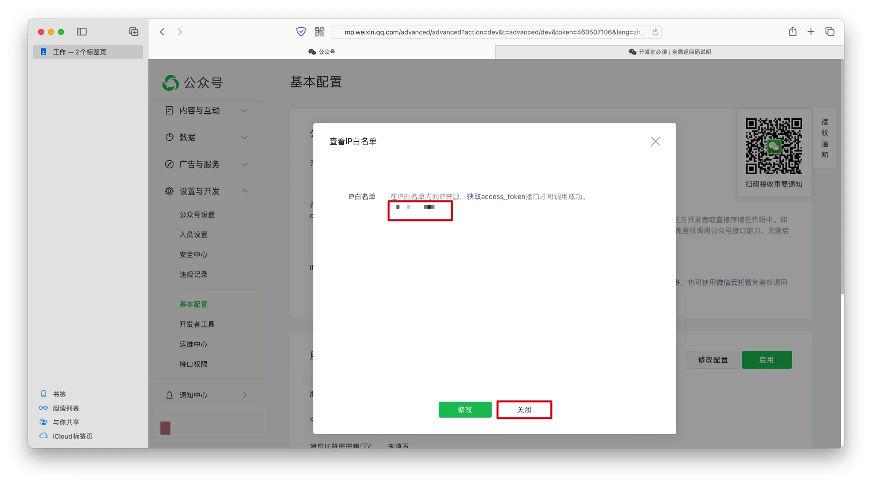Expand the 内容与互动 sidebar section
This screenshot has width=872, height=485.
pos(206,111)
